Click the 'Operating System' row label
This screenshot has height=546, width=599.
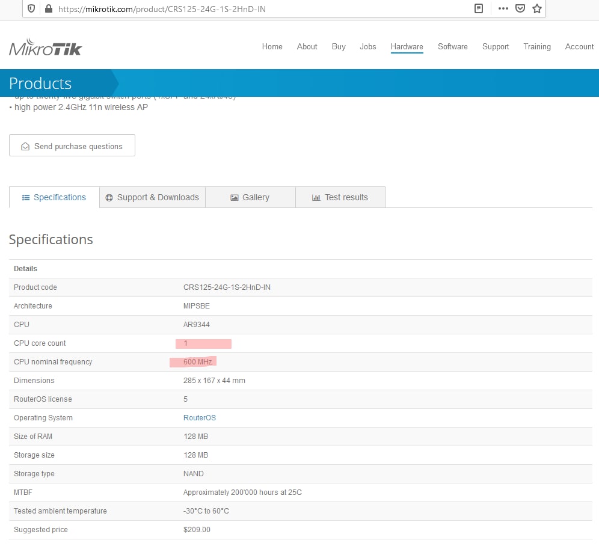pos(43,418)
